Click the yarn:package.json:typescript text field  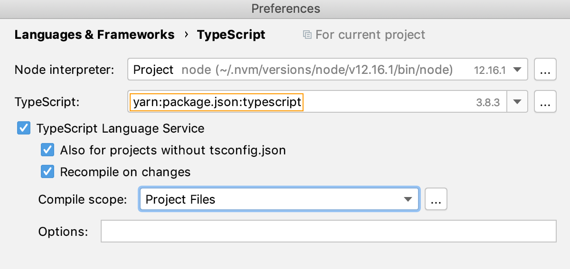pos(217,102)
